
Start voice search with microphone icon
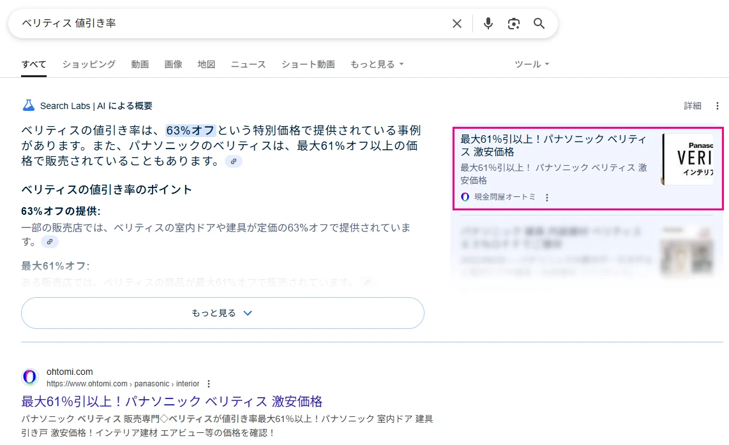[x=488, y=23]
